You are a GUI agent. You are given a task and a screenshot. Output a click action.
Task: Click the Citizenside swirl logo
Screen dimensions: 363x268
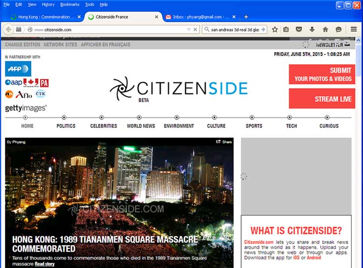click(122, 88)
